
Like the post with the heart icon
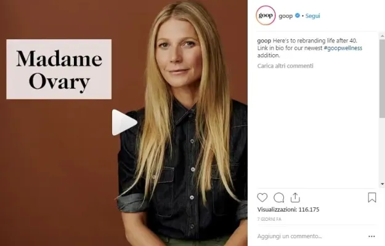tap(262, 197)
